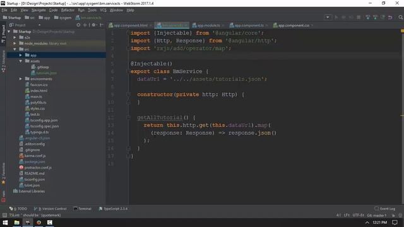Open the TODO tool window

tap(18, 209)
